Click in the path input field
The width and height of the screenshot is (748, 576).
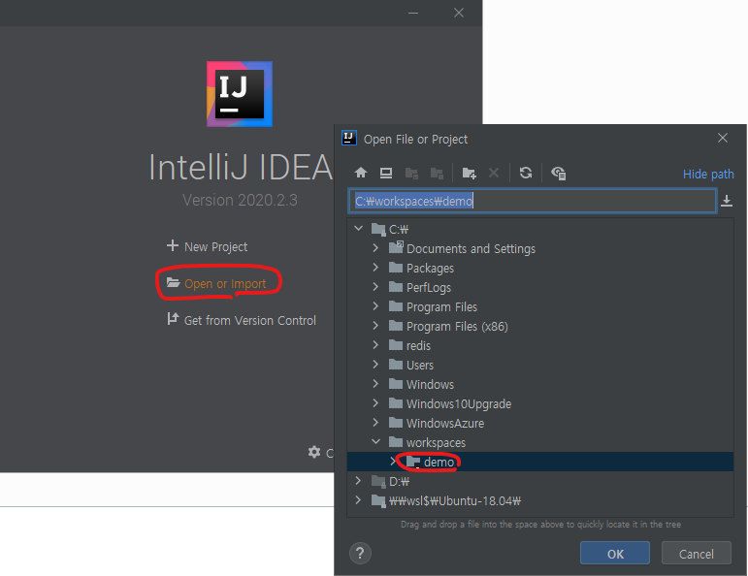532,201
